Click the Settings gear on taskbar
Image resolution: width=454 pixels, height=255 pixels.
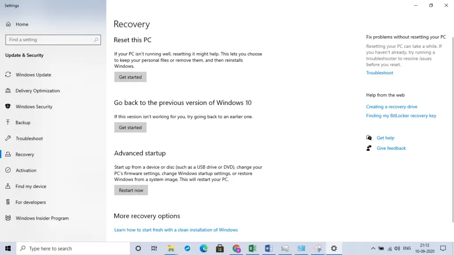point(334,248)
